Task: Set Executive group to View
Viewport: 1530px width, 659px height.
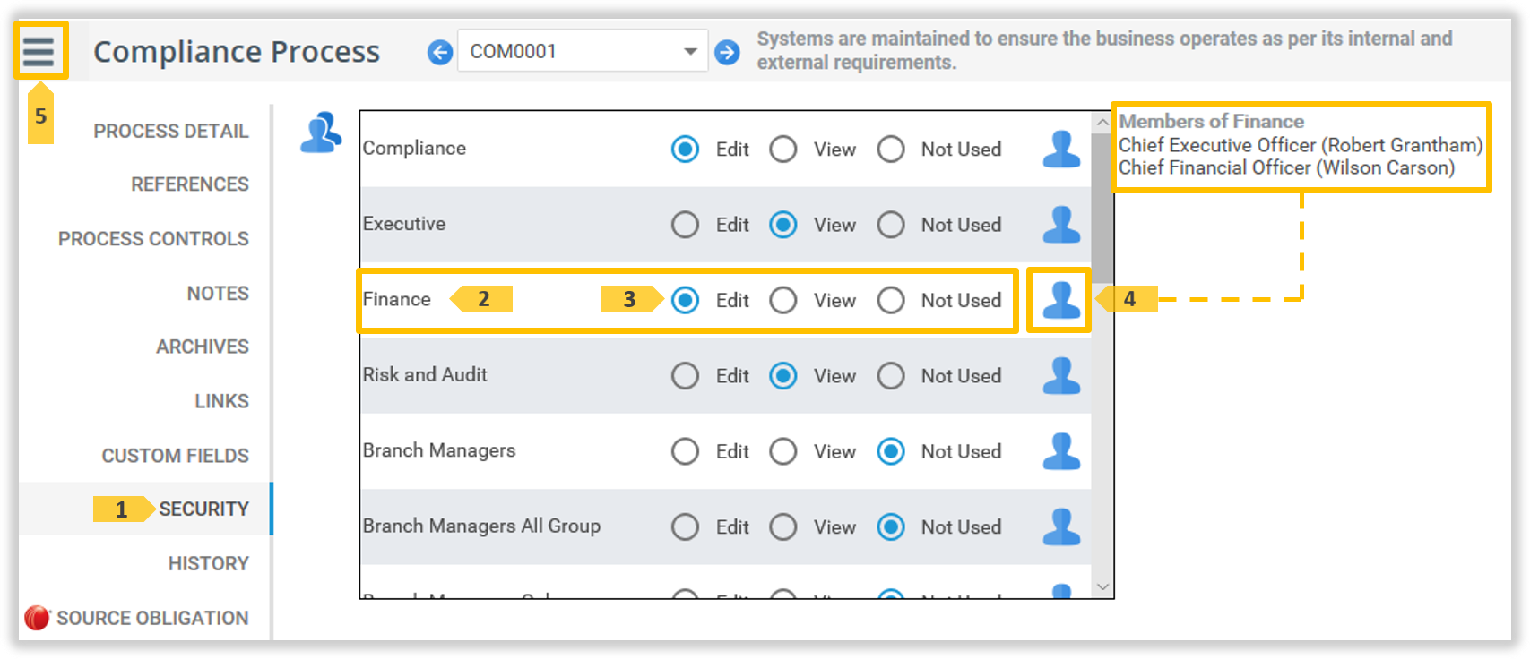Action: pyautogui.click(x=782, y=225)
